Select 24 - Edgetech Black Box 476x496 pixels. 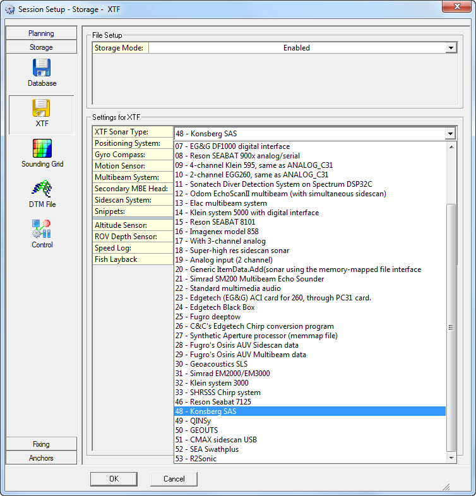[x=215, y=307]
